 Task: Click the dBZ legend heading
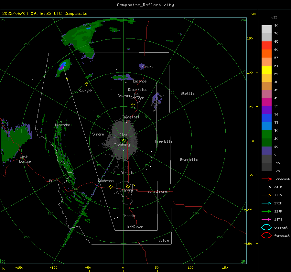[274, 17]
